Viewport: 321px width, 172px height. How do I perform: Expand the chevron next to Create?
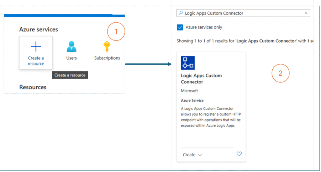pos(200,155)
